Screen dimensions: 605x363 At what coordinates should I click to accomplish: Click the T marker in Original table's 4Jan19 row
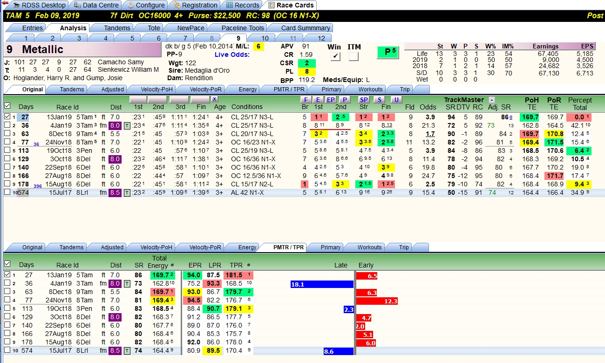tap(127, 125)
